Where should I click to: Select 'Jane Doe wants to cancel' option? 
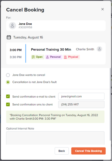point(8,75)
